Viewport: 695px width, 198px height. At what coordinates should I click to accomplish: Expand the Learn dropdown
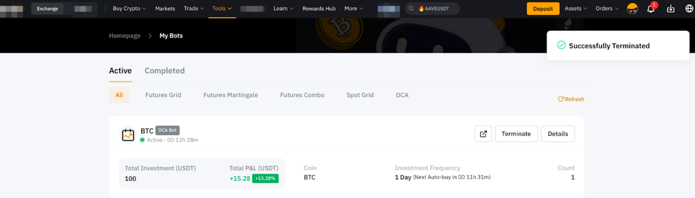click(x=283, y=9)
